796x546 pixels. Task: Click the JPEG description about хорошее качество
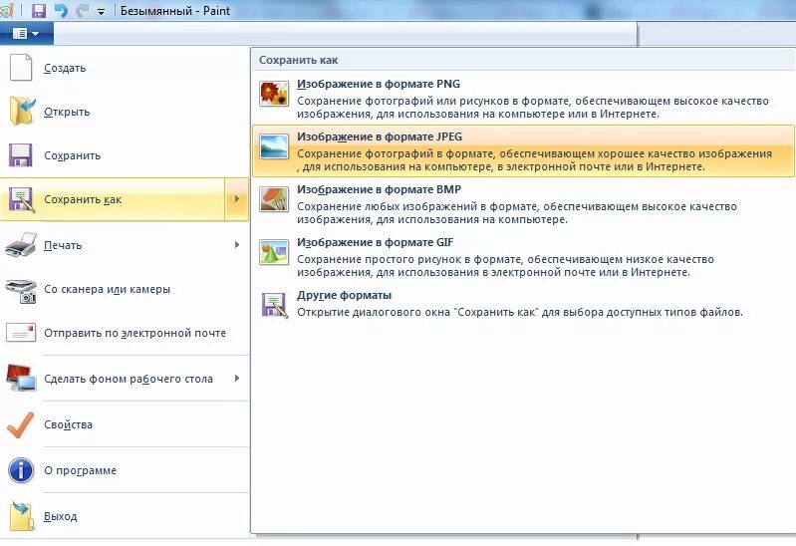(534, 160)
